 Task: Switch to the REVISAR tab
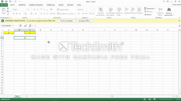pyautogui.click(x=70, y=5)
